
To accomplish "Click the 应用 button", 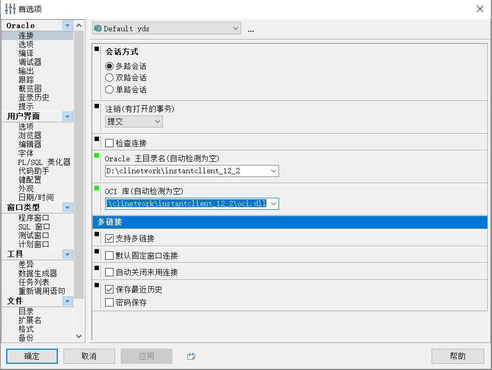I will pyautogui.click(x=146, y=356).
